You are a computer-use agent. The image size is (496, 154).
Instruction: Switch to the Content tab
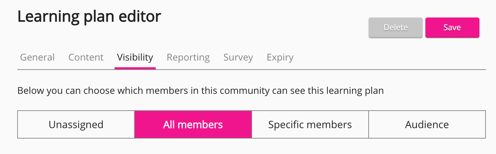tap(86, 57)
